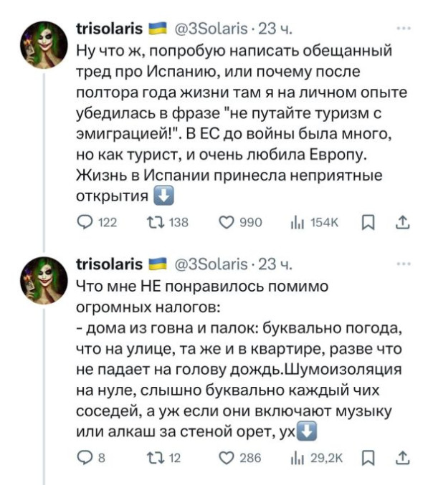Like the second tweet with 286 likes
Image resolution: width=433 pixels, height=485 pixels.
pos(227,458)
